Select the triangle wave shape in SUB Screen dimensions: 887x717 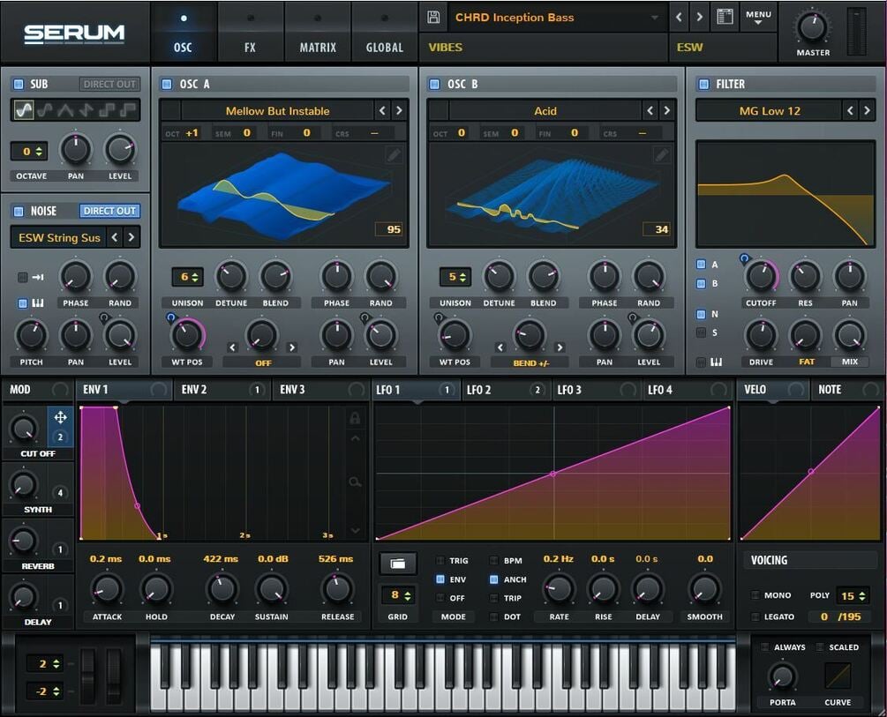[x=65, y=109]
